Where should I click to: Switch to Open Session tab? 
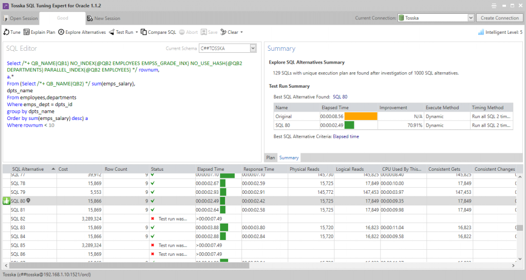click(20, 18)
